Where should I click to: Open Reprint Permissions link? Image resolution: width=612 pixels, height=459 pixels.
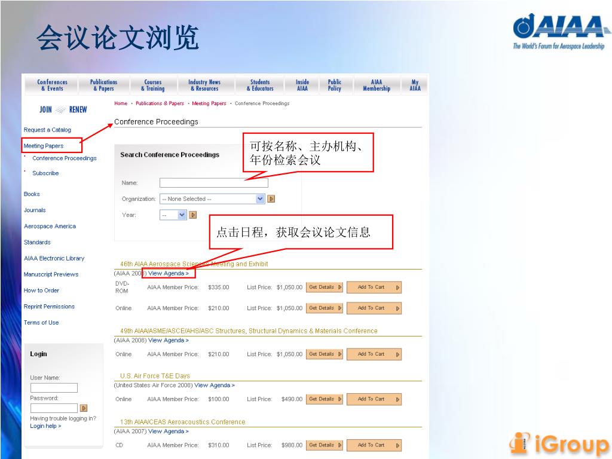click(x=49, y=307)
